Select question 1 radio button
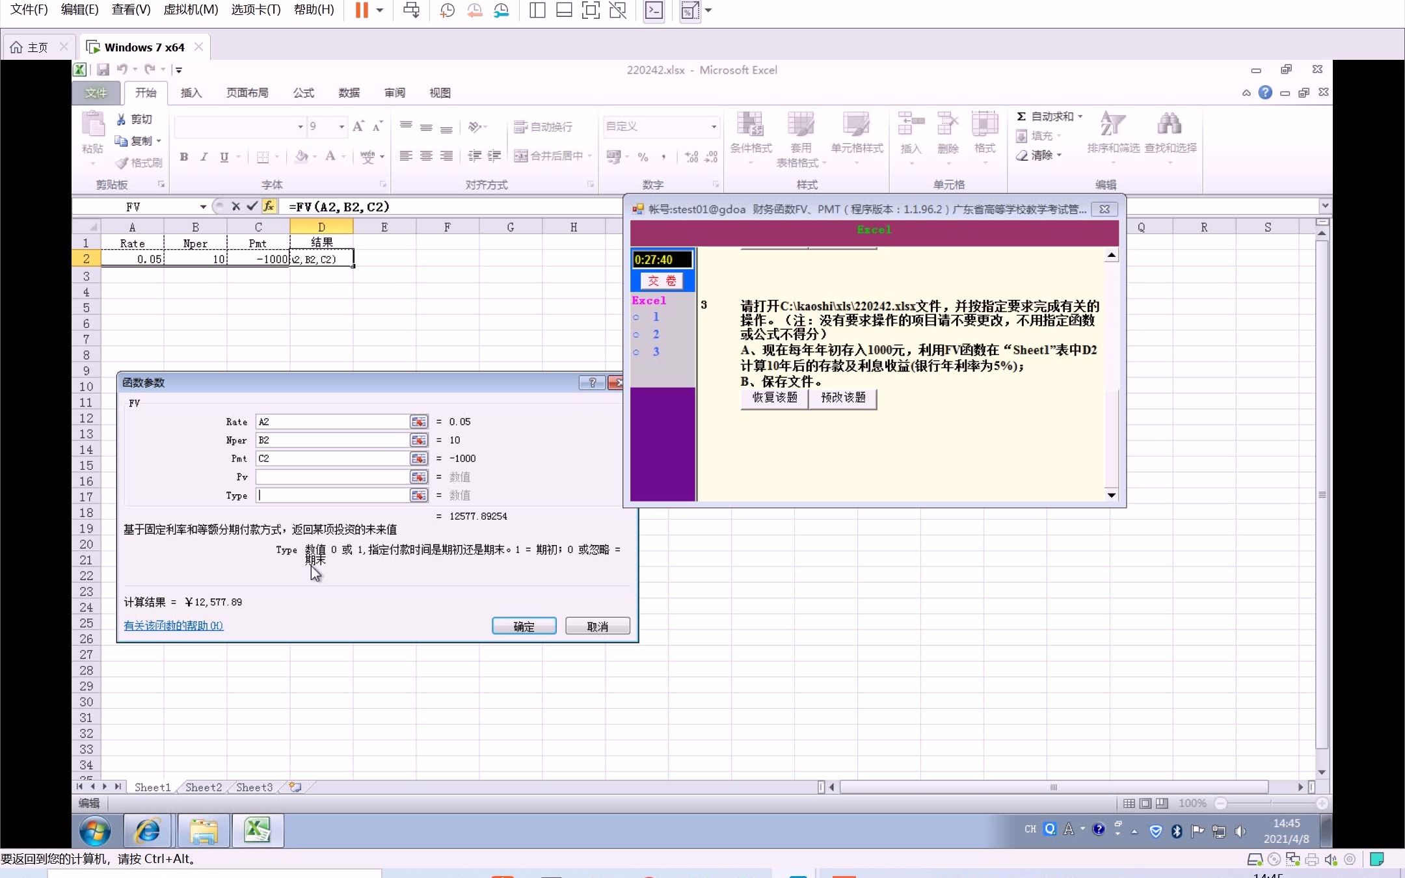Screen dimensions: 1405x878 [x=636, y=317]
